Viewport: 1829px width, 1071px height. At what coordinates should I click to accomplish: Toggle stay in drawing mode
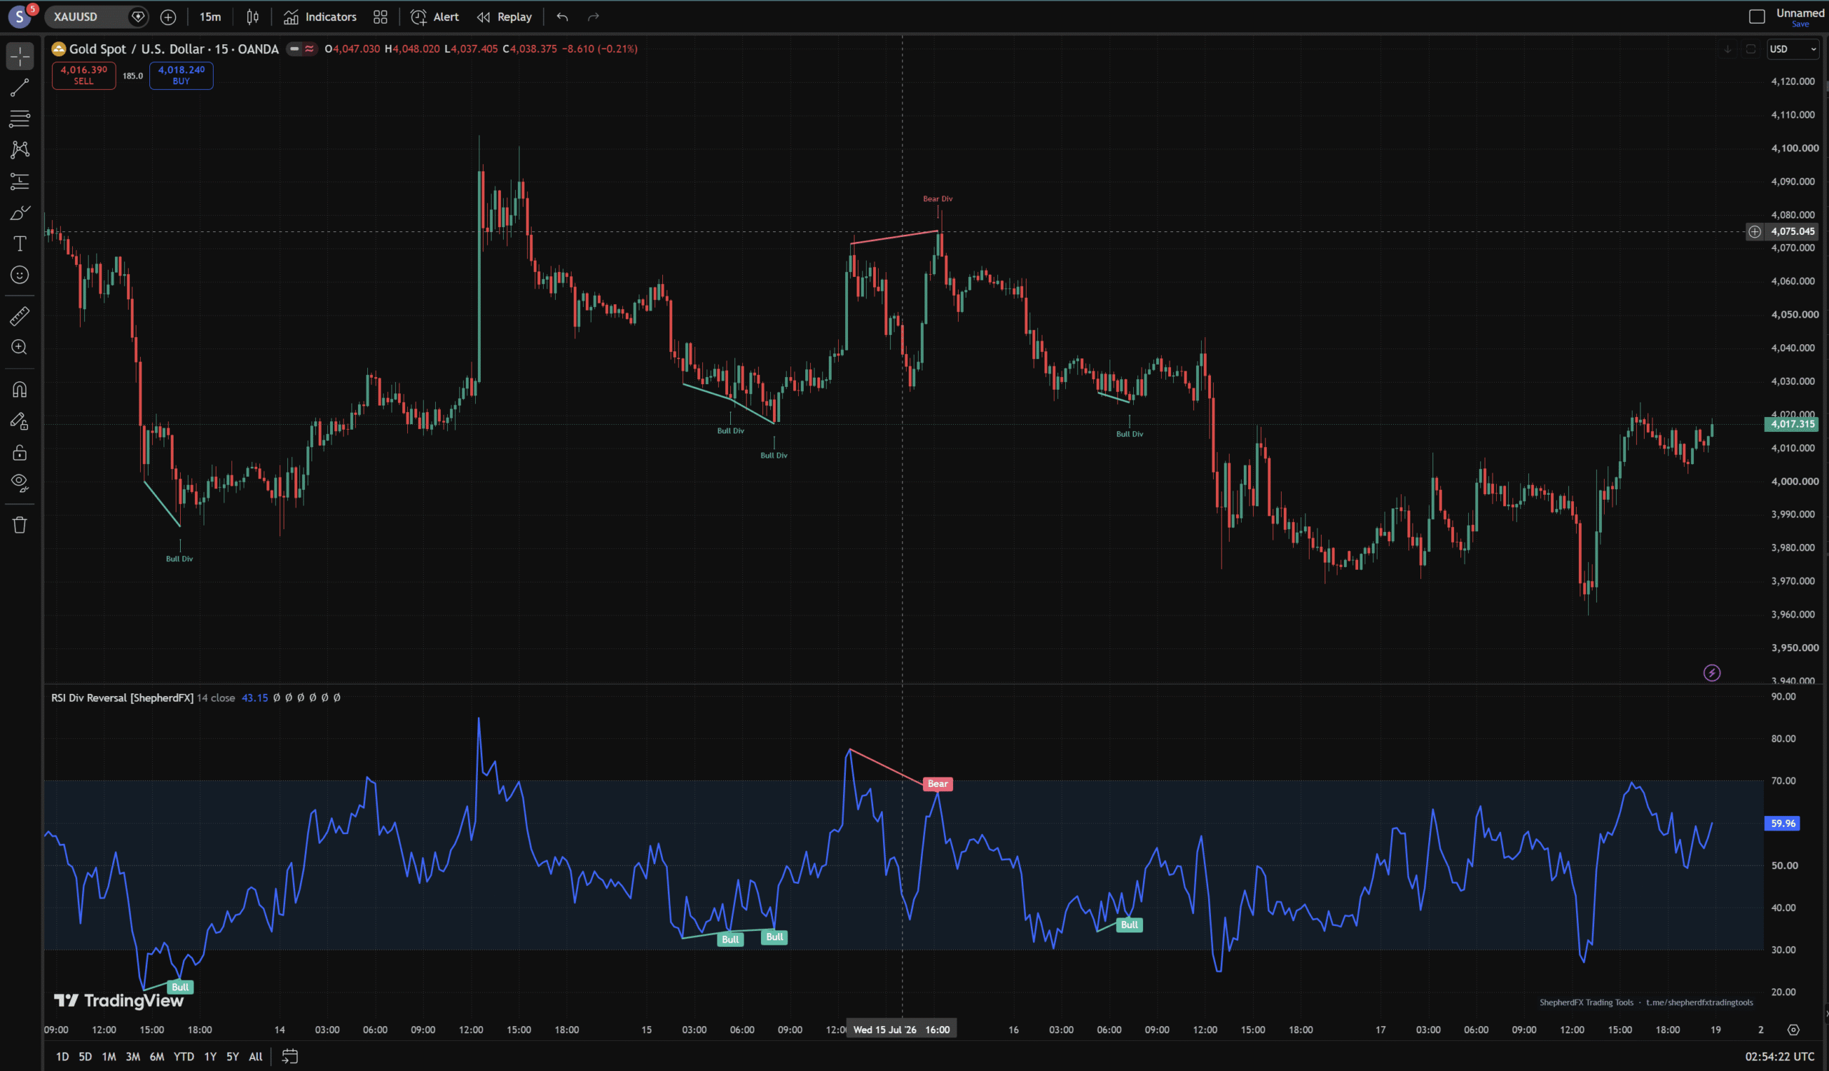tap(19, 421)
